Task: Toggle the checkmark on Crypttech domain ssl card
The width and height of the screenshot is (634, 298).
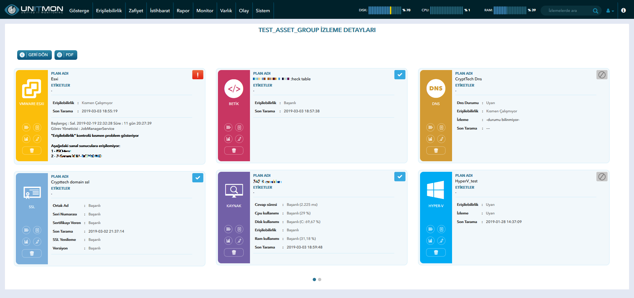Action: [198, 178]
